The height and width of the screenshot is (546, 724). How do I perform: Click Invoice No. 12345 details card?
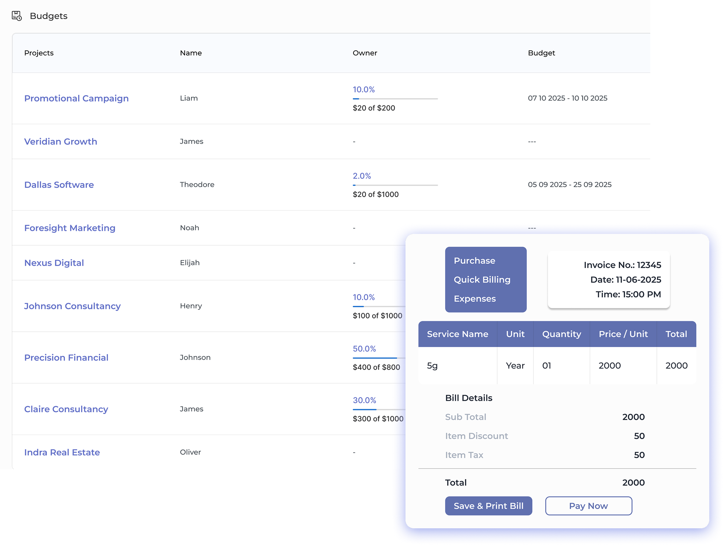point(608,280)
